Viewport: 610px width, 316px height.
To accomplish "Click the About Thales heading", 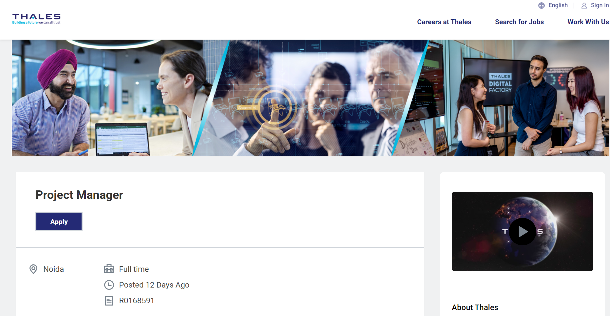I will (x=475, y=307).
